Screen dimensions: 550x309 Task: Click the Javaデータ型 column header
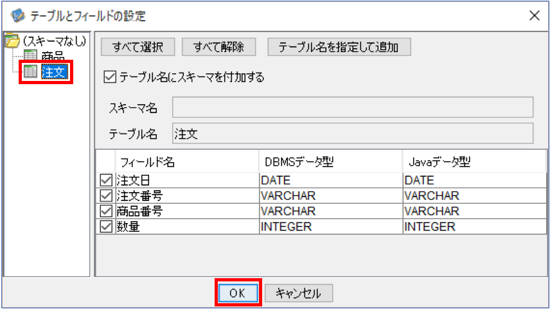pos(475,162)
